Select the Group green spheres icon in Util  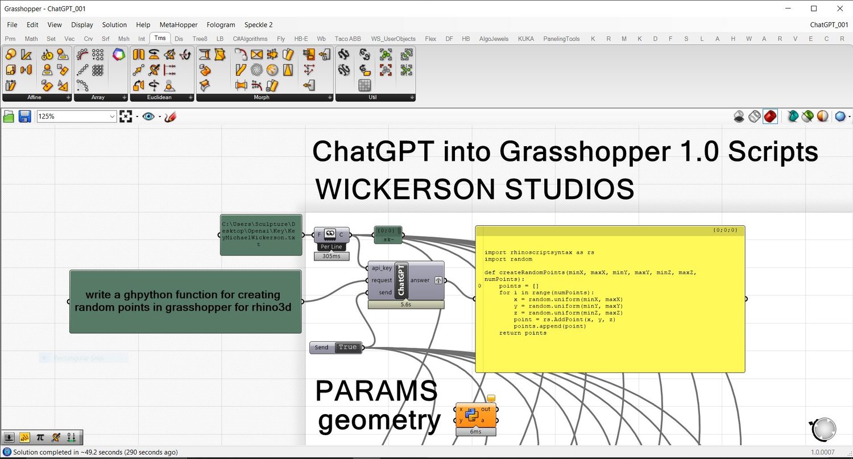click(386, 55)
